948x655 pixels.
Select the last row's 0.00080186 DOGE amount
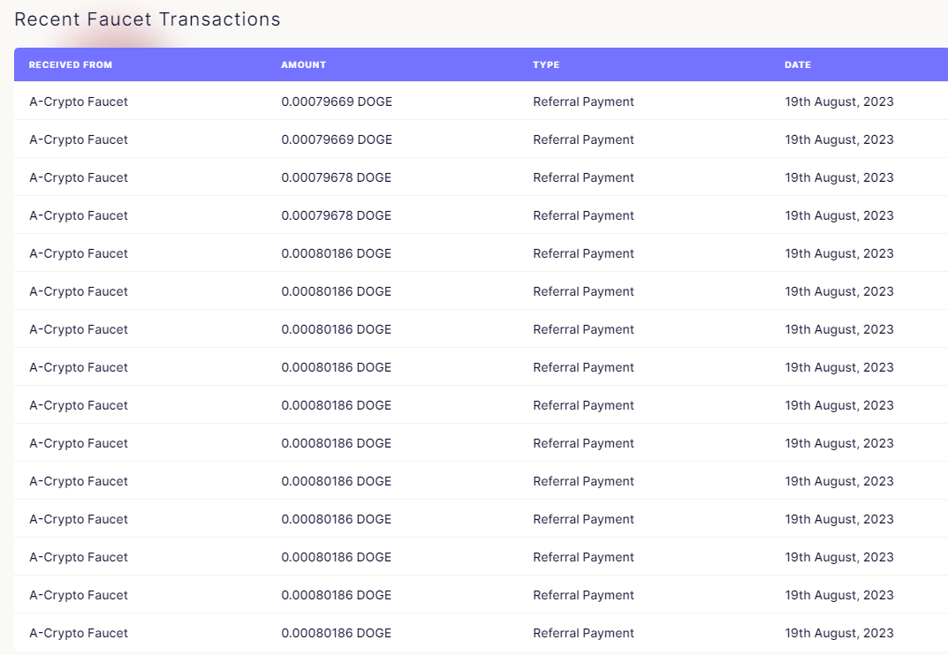click(x=336, y=633)
